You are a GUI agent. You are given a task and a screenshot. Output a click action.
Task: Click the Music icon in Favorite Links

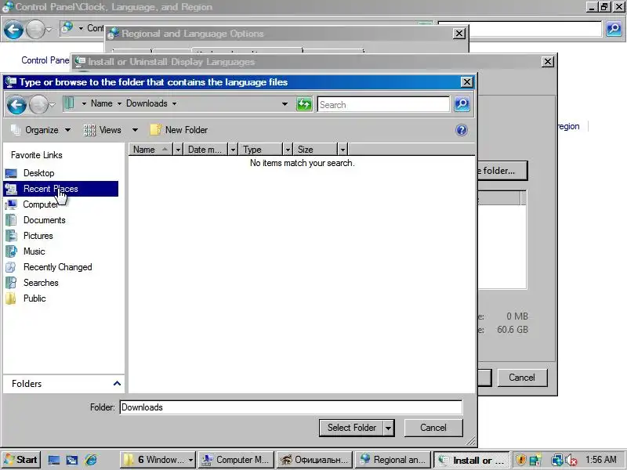[x=11, y=251]
